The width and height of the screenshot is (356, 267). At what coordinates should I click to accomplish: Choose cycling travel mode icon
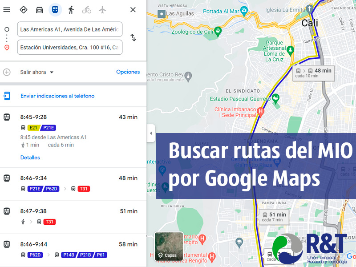87,10
